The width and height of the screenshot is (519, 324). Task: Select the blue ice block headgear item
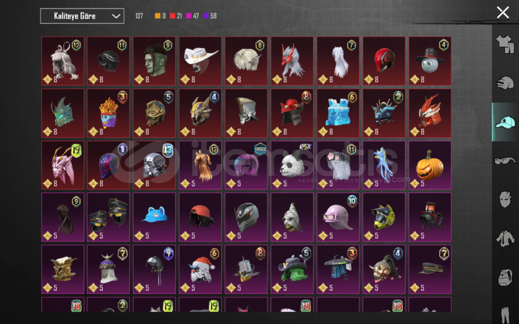338,113
